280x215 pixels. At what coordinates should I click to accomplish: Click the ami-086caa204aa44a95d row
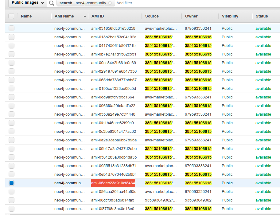pos(114,192)
